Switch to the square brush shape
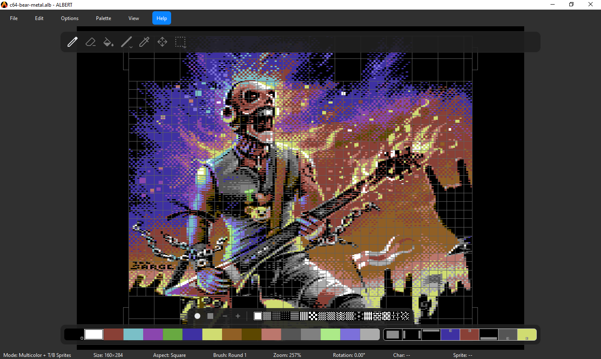Viewport: 601px width, 359px height. [x=210, y=316]
